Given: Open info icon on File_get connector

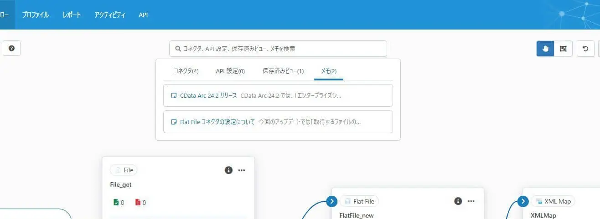Looking at the screenshot, I should pos(228,170).
